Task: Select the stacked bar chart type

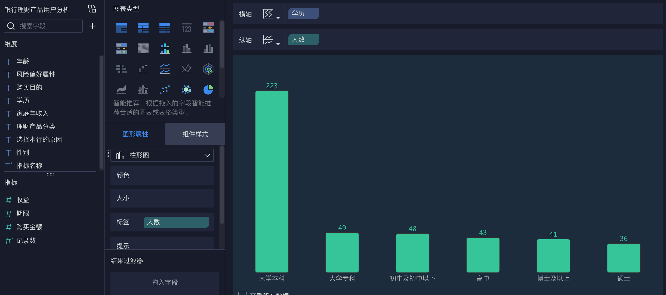Action: (187, 48)
